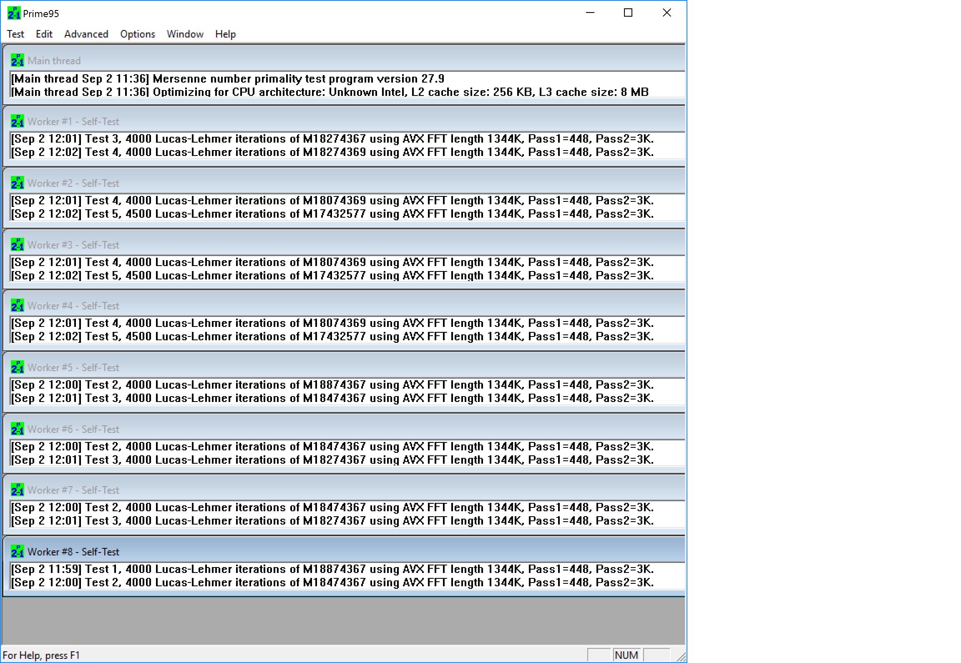Click the Worker #3 Self-Test icon

pyautogui.click(x=18, y=245)
